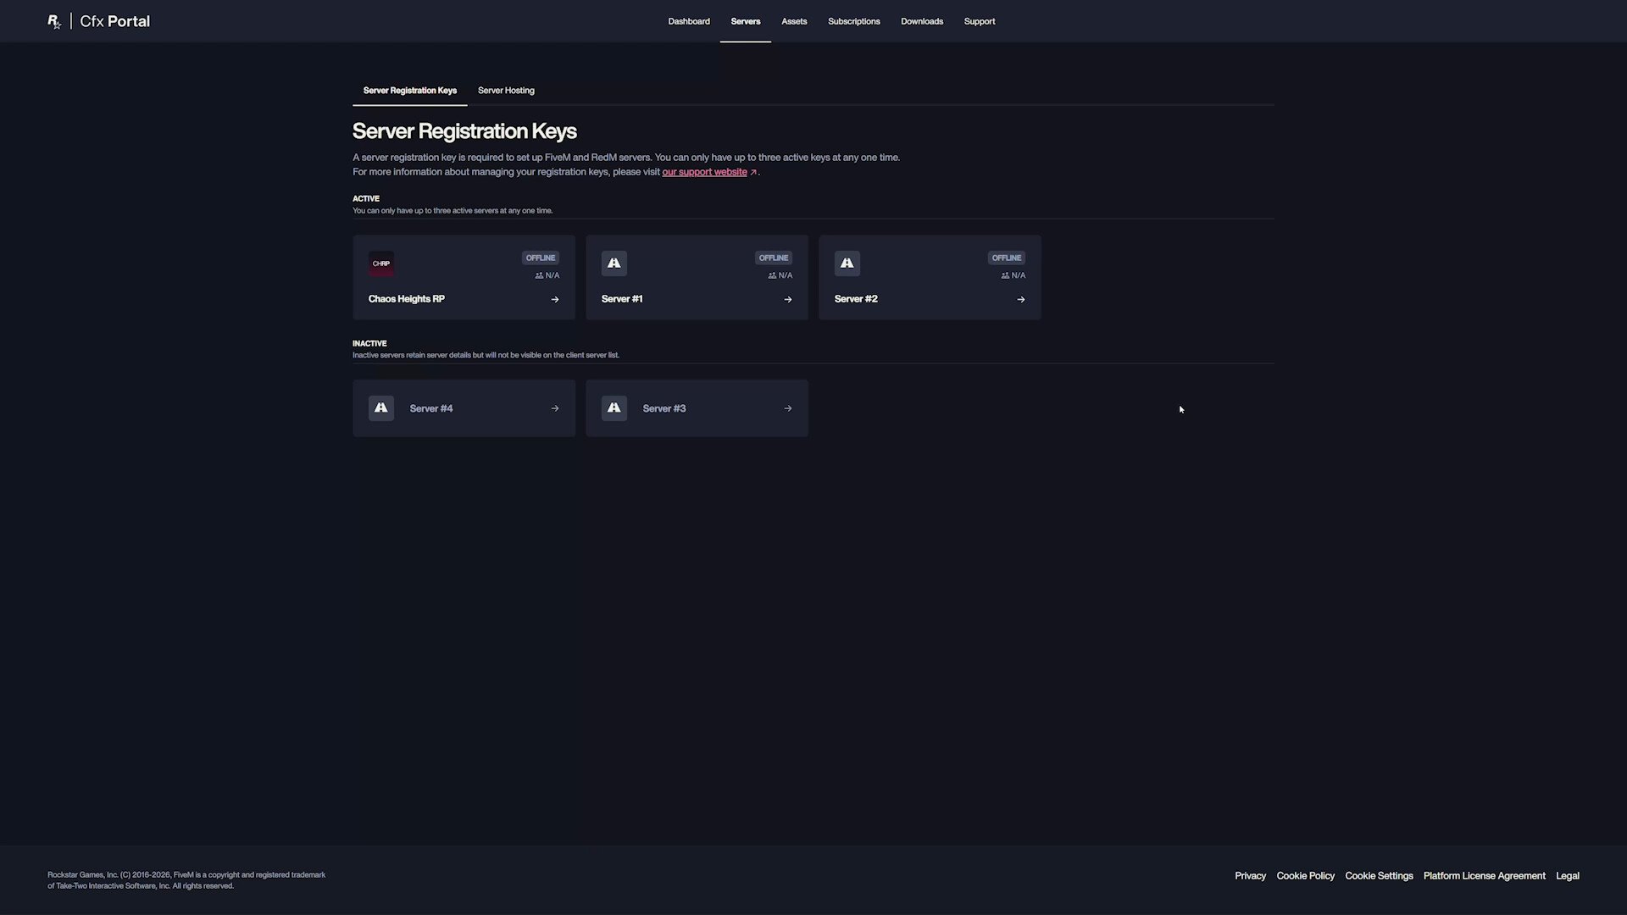Switch to the Server Hosting tab
The width and height of the screenshot is (1627, 915).
(x=506, y=91)
